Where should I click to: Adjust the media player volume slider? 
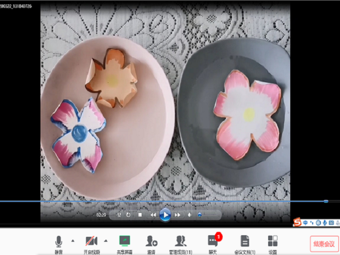pos(201,215)
